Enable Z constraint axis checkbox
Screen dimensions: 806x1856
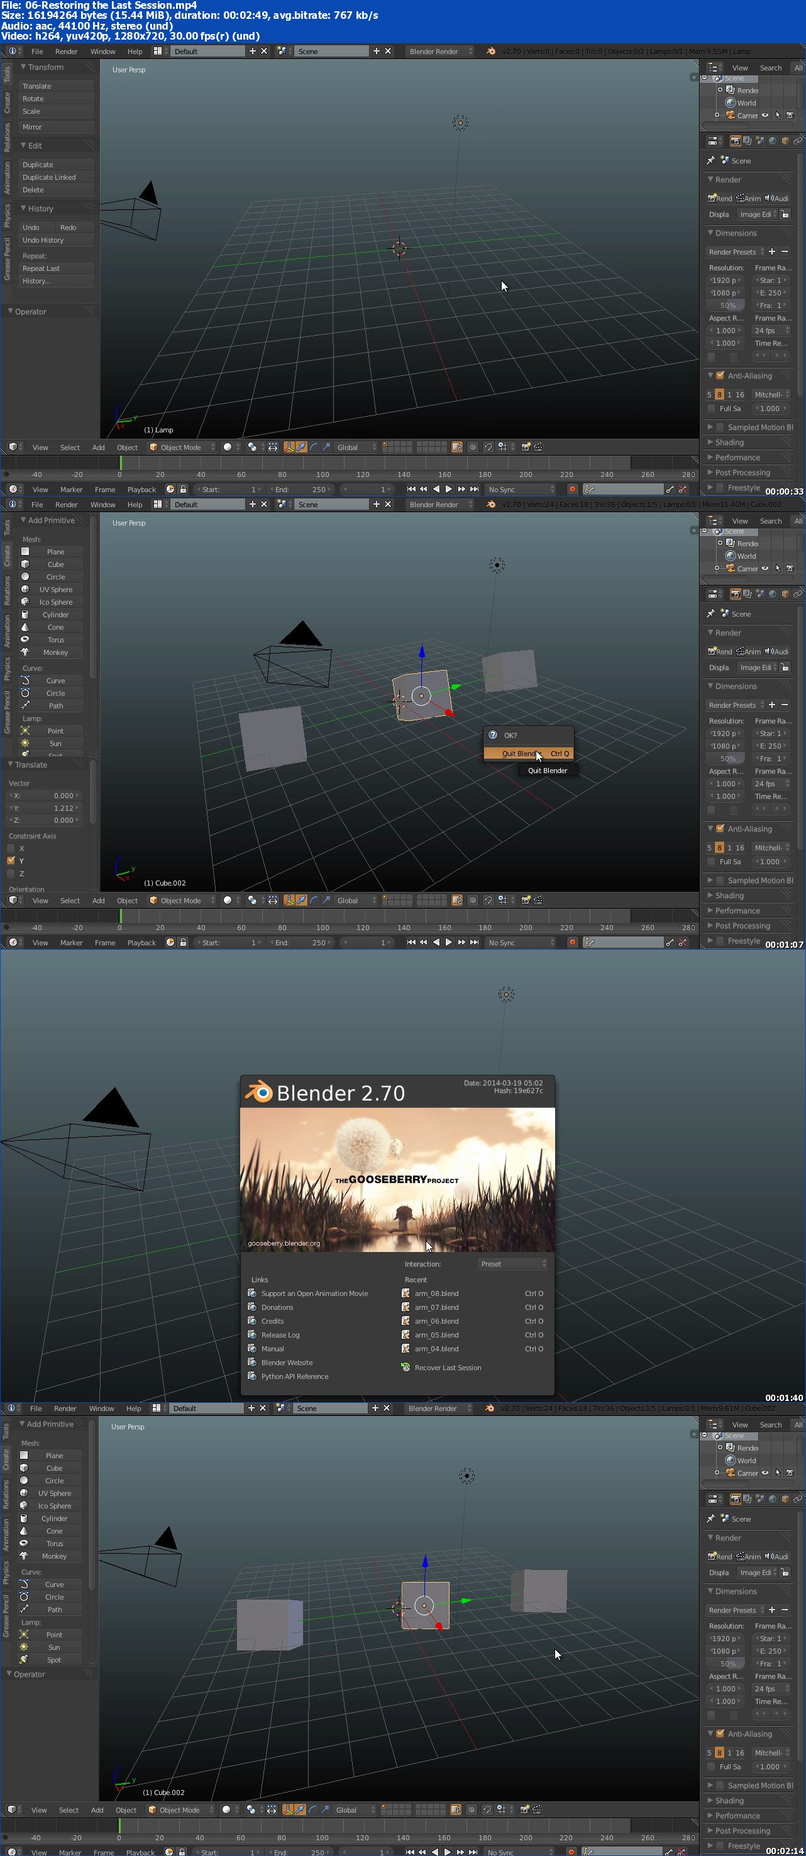point(11,874)
